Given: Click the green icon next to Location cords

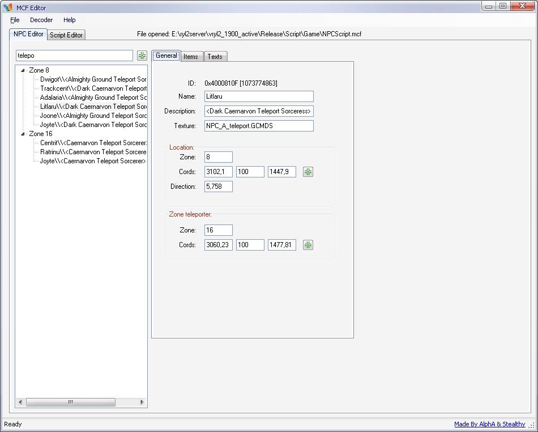Looking at the screenshot, I should (308, 172).
